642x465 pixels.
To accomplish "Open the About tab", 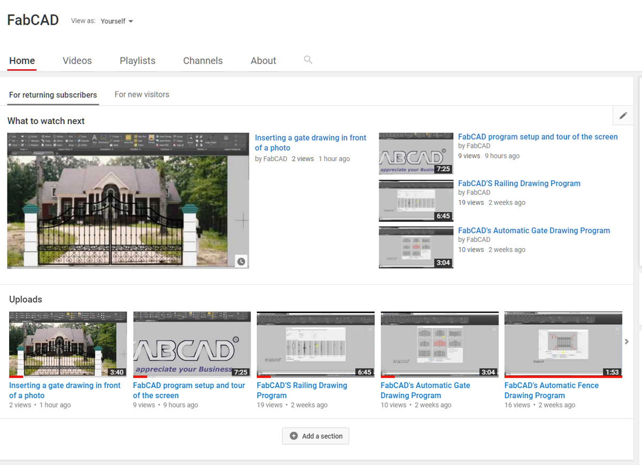I will [263, 61].
